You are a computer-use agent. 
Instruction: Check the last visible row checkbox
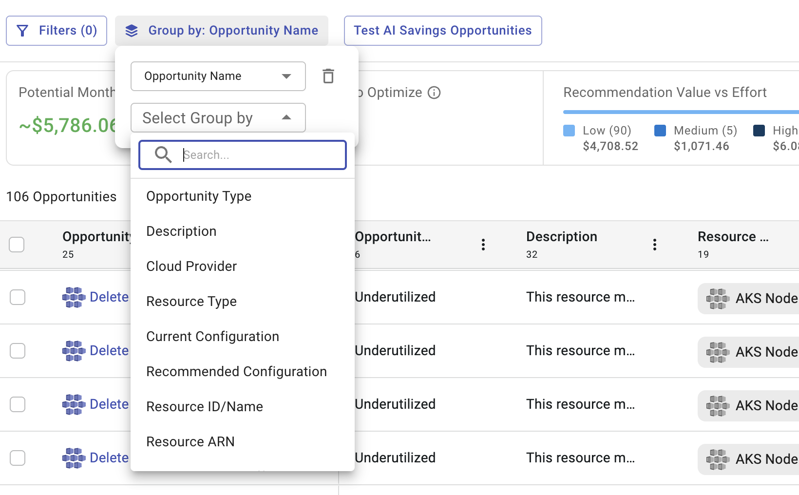pos(18,458)
